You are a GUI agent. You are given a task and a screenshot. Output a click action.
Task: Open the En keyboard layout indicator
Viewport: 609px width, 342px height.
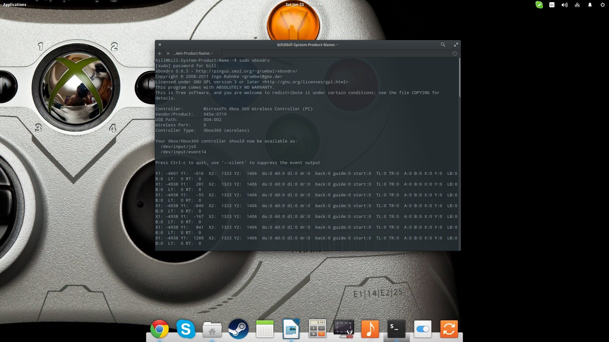552,5
